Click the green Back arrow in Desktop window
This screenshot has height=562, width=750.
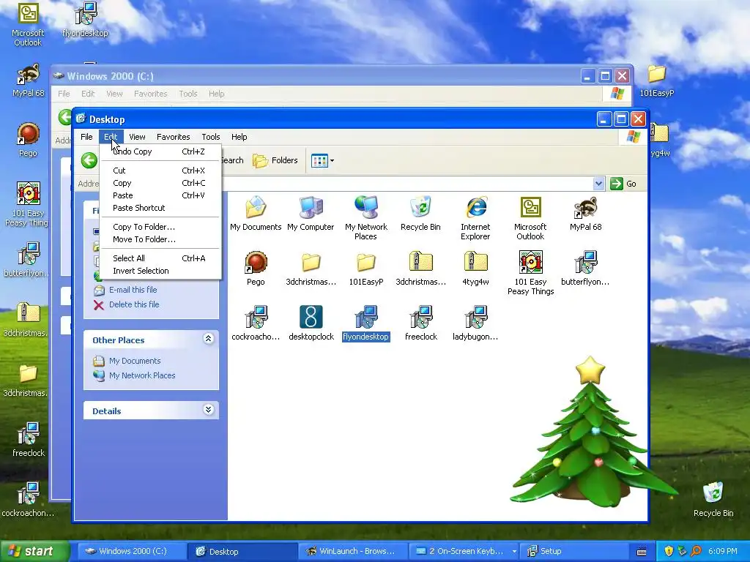click(89, 160)
